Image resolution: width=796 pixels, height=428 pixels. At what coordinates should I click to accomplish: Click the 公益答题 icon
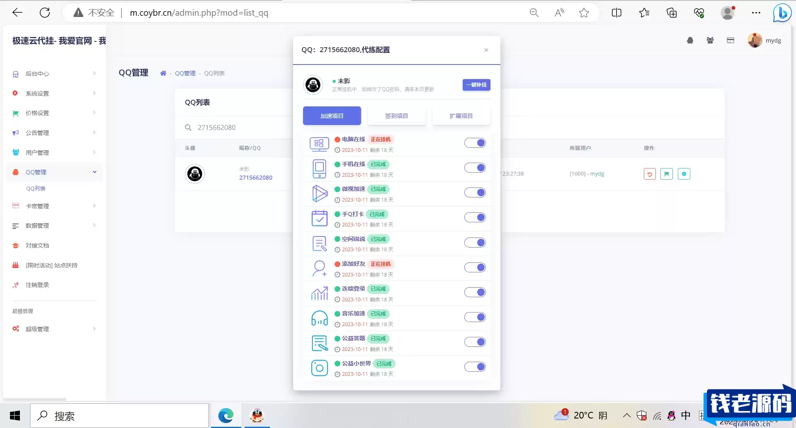(320, 344)
